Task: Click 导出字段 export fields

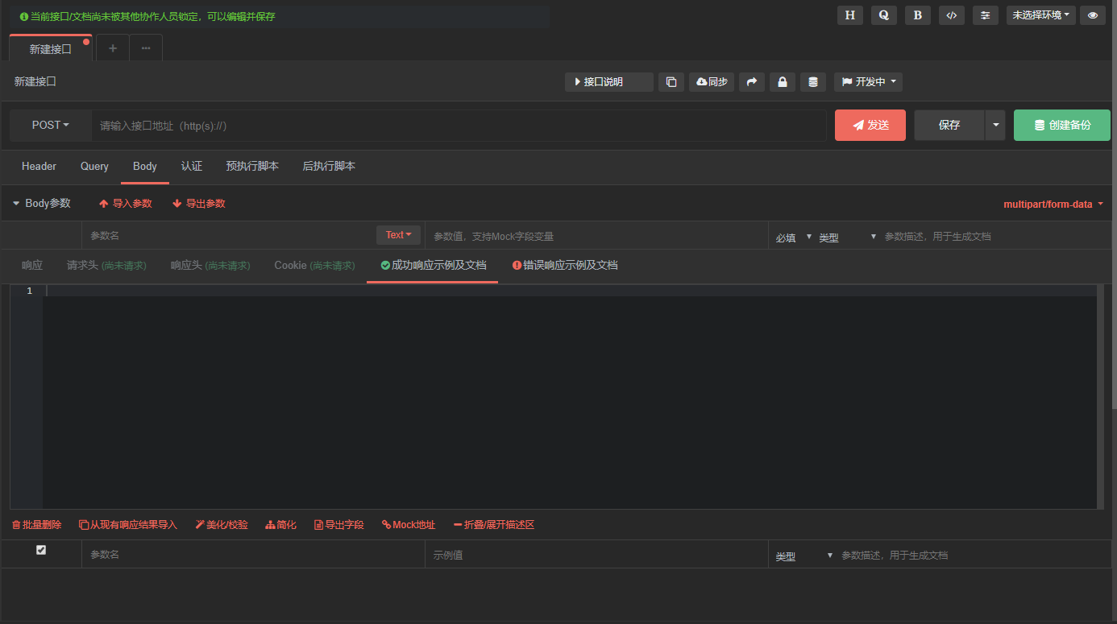Action: pyautogui.click(x=339, y=525)
